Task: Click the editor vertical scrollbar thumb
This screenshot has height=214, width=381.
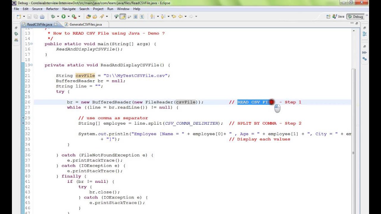Action: tap(354, 141)
